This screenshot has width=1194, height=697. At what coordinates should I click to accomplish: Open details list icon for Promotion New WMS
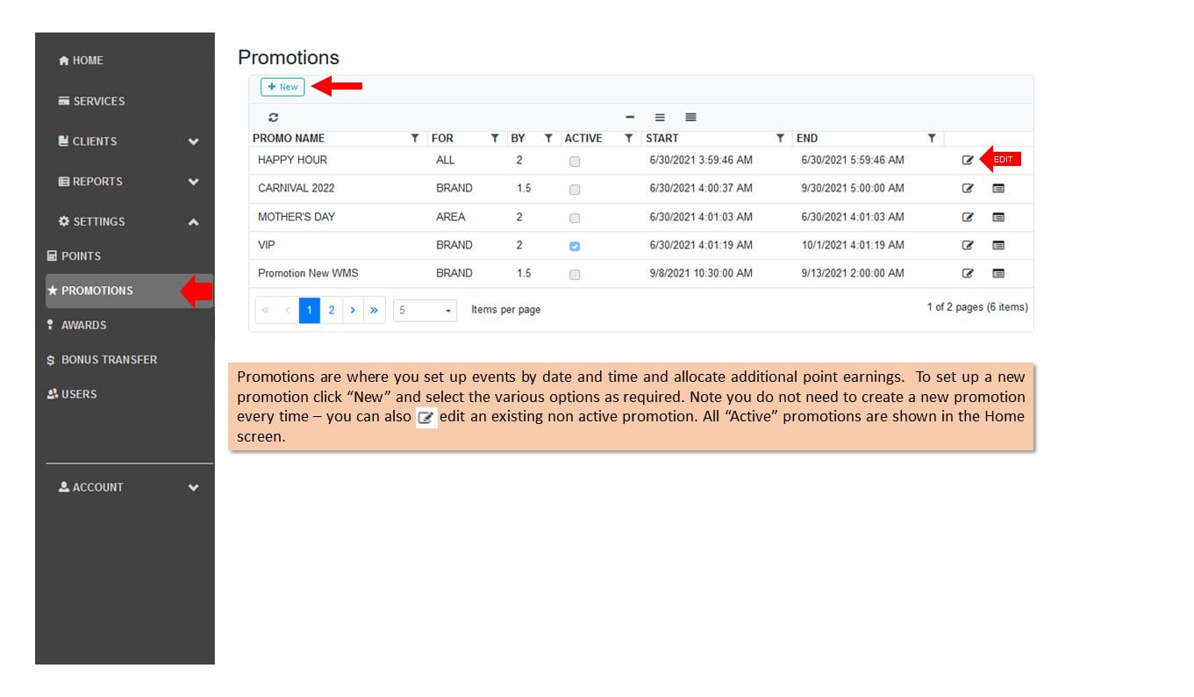click(998, 273)
